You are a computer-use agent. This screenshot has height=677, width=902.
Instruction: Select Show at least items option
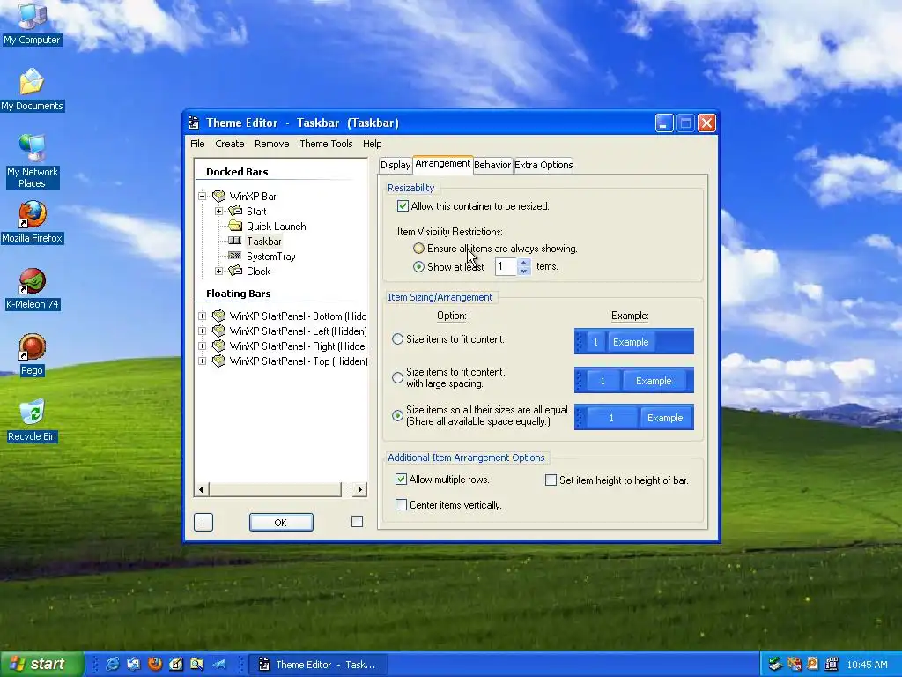418,266
